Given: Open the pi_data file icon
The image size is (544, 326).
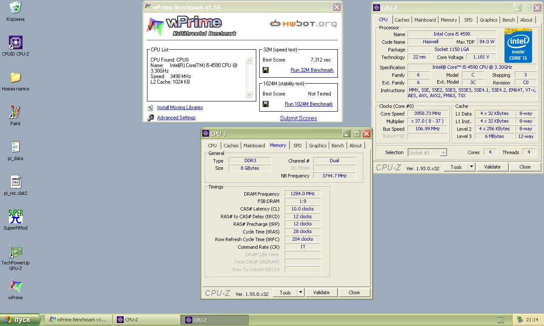Looking at the screenshot, I should pyautogui.click(x=15, y=147).
